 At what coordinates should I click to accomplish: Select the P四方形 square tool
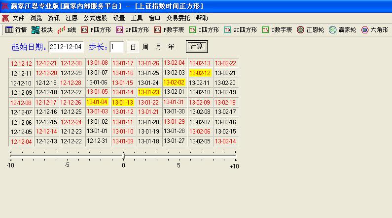point(96,30)
